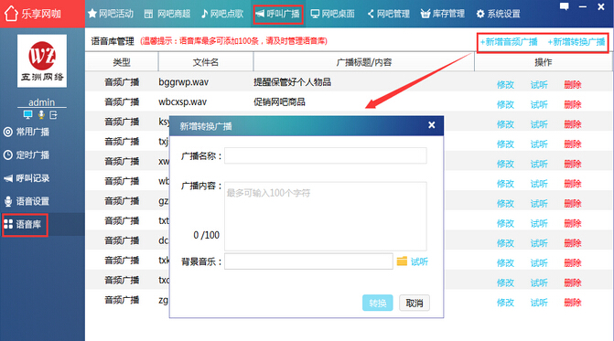The image size is (614, 341).
Task: Click +新增转换广播 link
Action: click(x=576, y=42)
